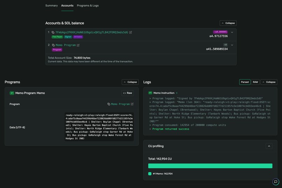Click the 41.509609334 SOL balance value
The image size is (282, 188).
217,49
